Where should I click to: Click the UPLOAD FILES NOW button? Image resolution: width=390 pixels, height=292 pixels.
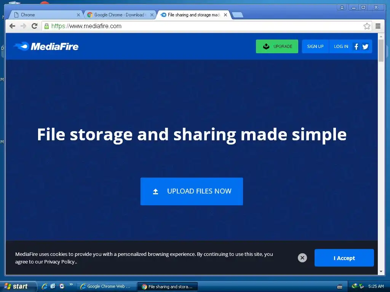tap(192, 191)
